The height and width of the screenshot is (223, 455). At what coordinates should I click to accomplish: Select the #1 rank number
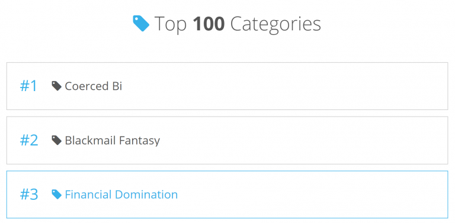tap(28, 86)
